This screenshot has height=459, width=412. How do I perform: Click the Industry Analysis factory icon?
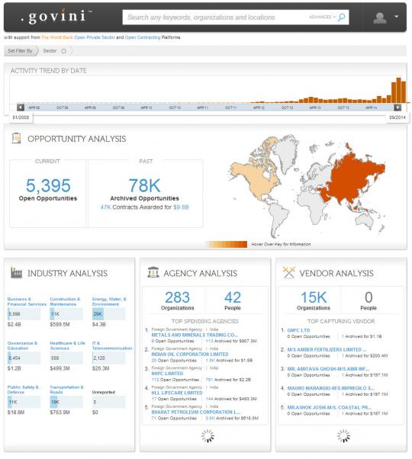click(x=16, y=272)
